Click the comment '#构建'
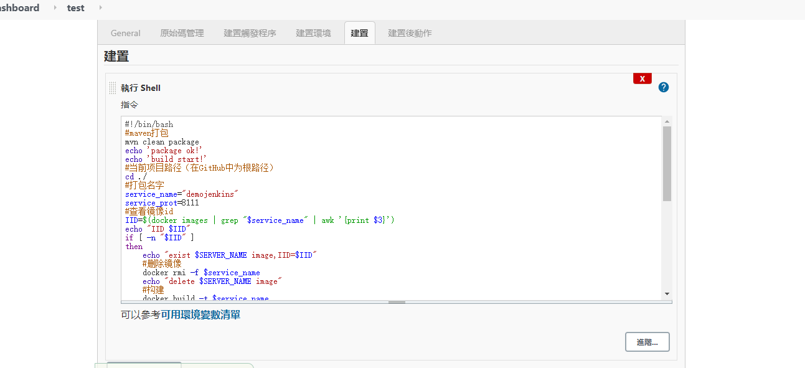 point(153,290)
